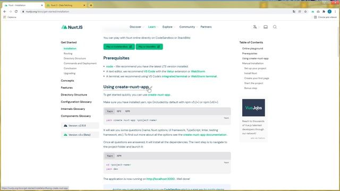Select NPM tab above yarn create nuxt-app
Screen dimensions: 340x191
point(127,111)
